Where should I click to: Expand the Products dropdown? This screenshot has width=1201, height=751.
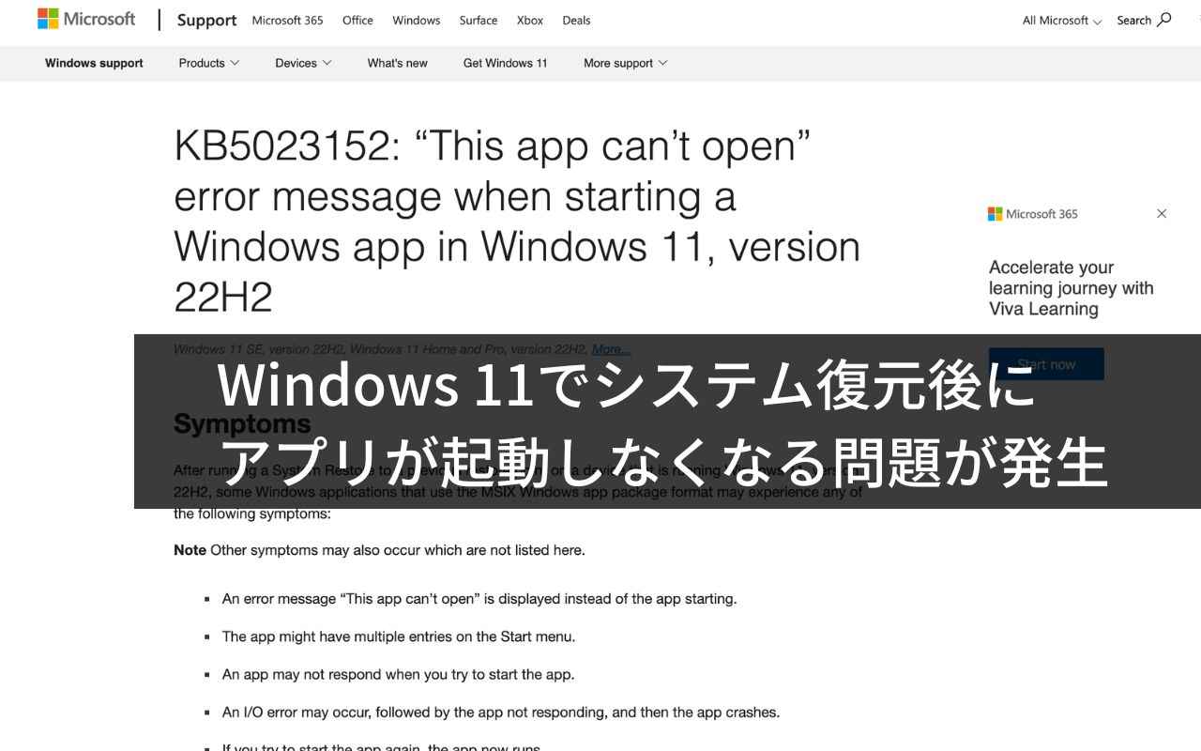click(x=209, y=63)
